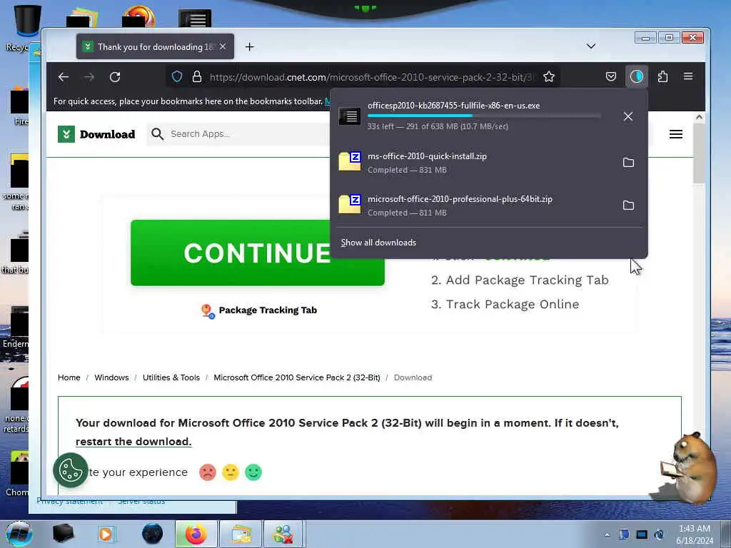Open folder for ms-office-2010-quick-install.zip

628,162
